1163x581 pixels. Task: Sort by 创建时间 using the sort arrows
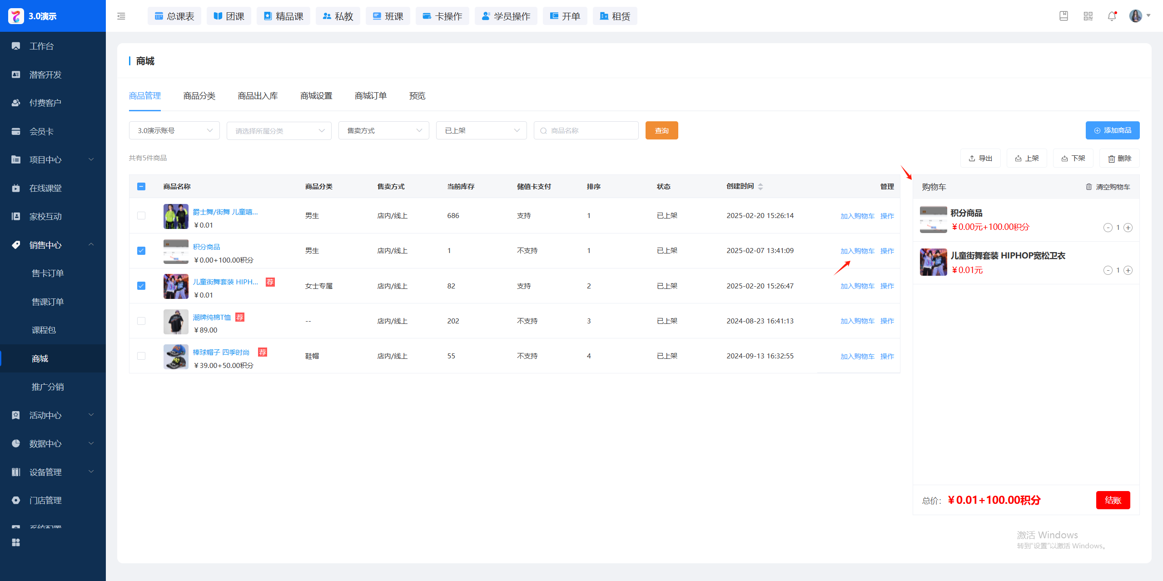coord(760,186)
